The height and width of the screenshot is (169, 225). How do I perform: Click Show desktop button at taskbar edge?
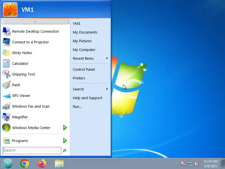click(x=223, y=164)
